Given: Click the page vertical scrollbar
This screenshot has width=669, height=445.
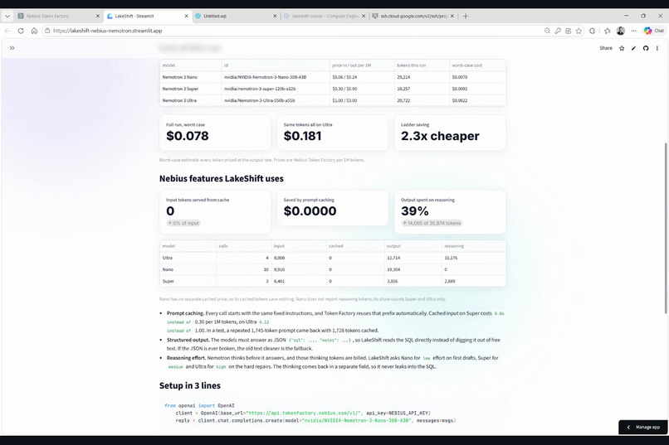Looking at the screenshot, I should tap(666, 228).
